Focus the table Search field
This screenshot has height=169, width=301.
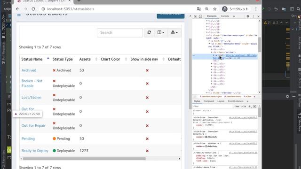click(120, 32)
